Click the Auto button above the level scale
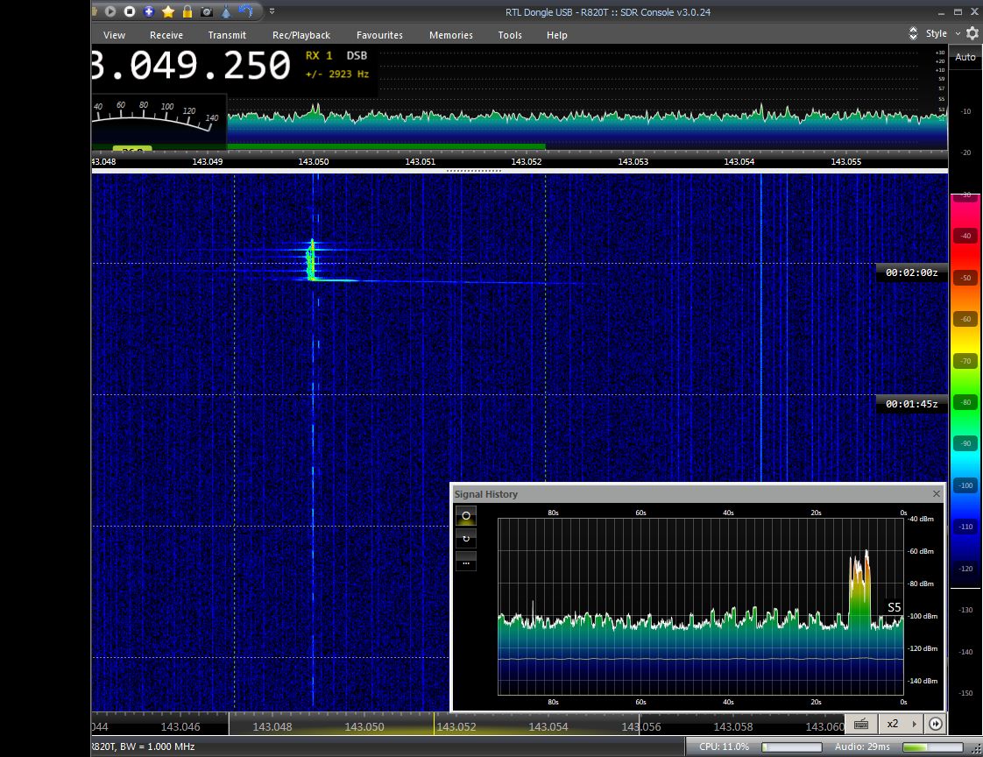Screen dimensions: 983x757 tap(965, 57)
